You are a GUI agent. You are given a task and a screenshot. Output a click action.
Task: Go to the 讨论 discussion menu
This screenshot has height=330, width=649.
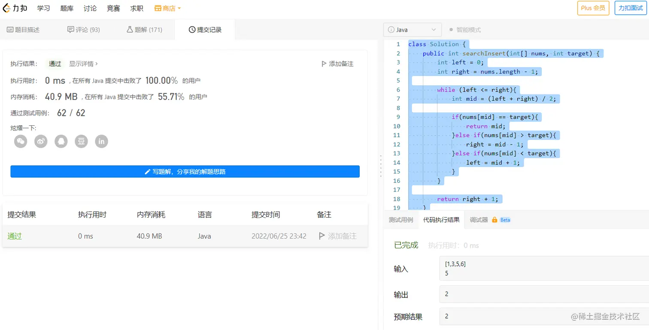click(x=90, y=8)
